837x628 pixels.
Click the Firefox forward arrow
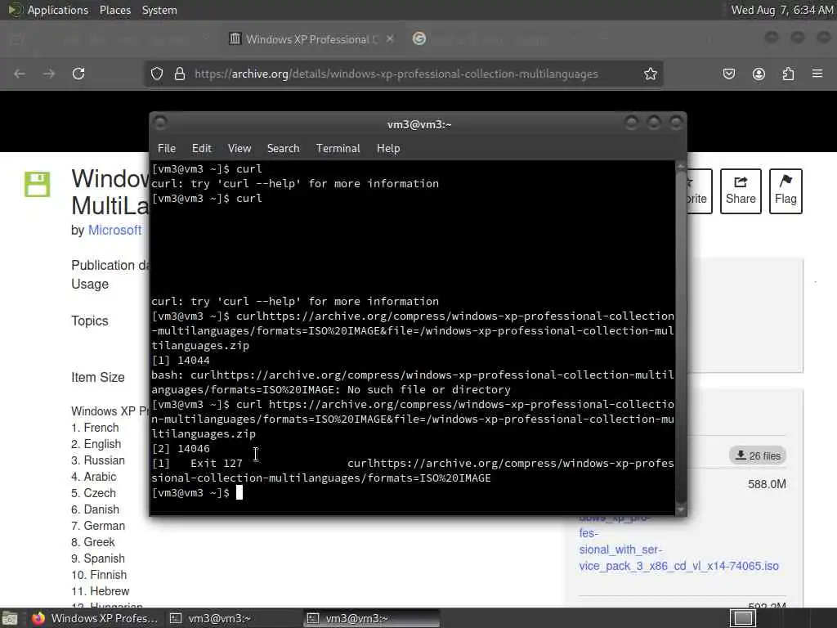(x=49, y=74)
